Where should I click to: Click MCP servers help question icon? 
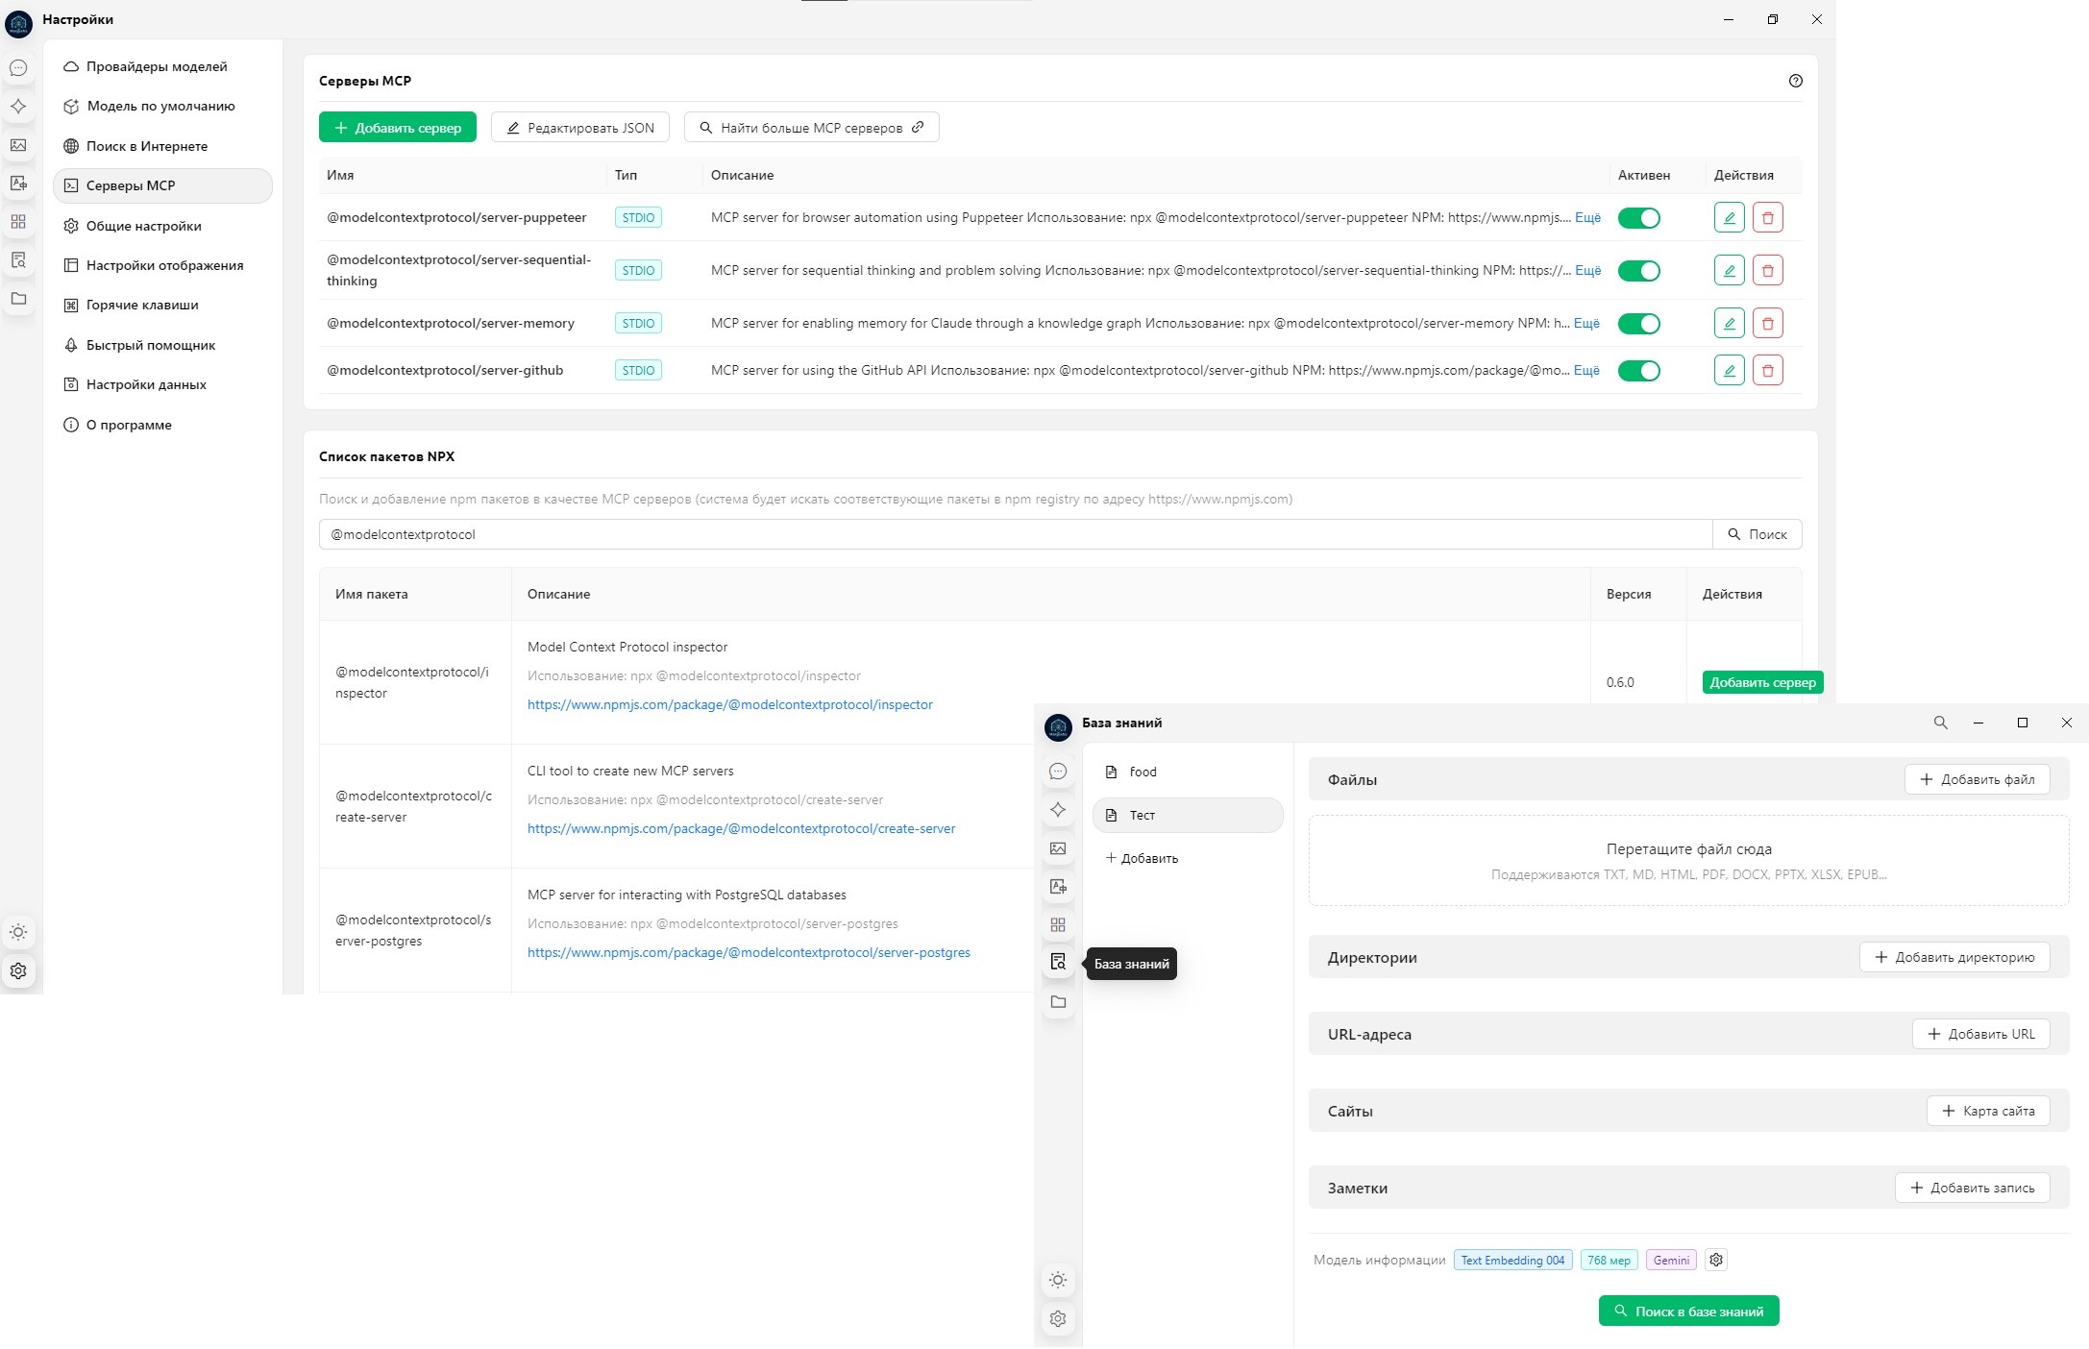pos(1796,81)
